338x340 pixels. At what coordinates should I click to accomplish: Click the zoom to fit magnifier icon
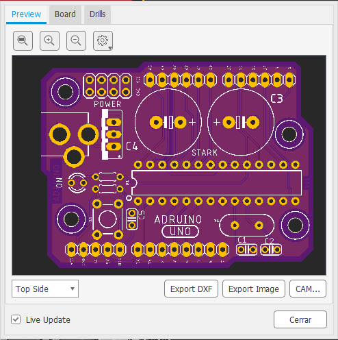click(23, 40)
